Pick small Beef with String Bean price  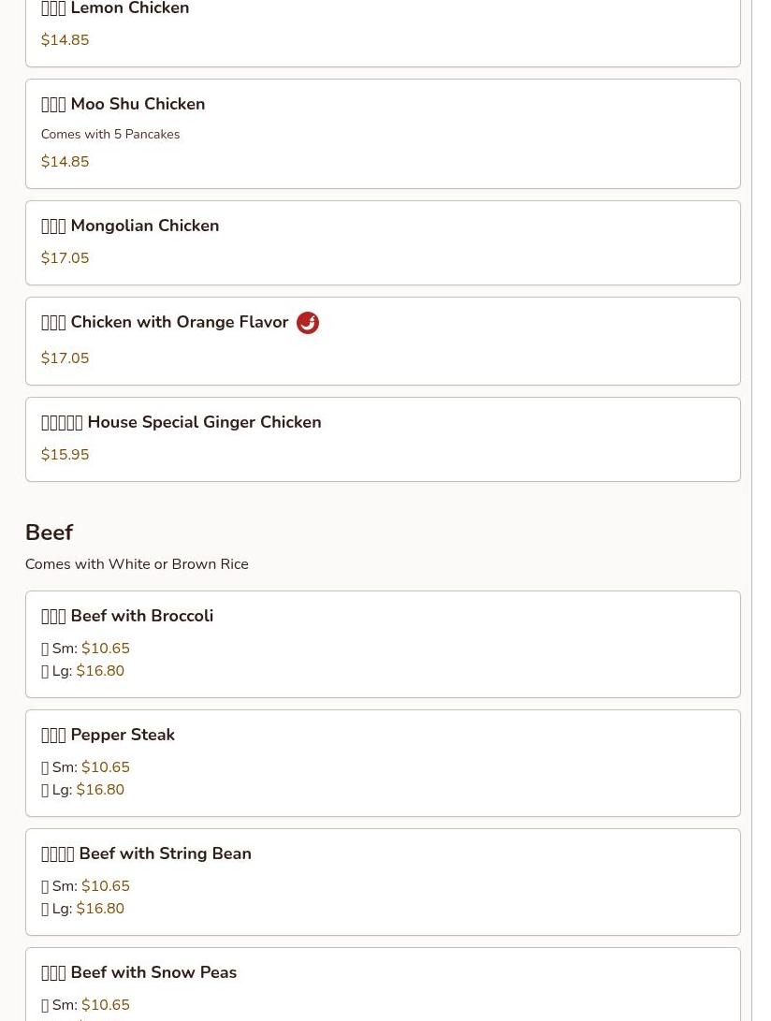[x=106, y=886]
